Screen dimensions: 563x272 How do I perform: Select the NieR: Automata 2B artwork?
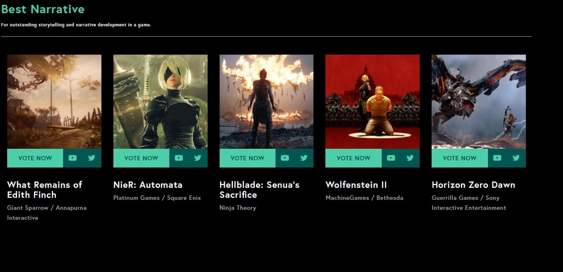coord(161,102)
